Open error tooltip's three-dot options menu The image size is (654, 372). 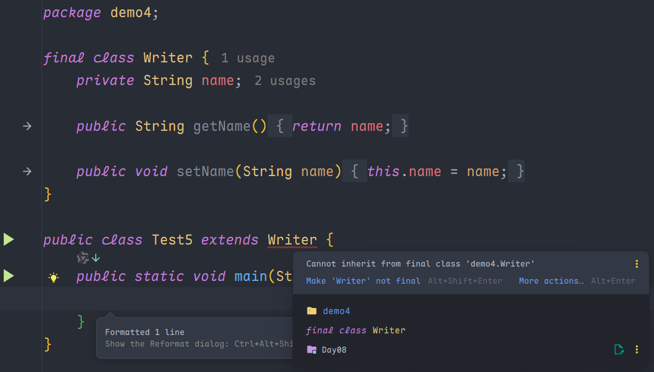tap(637, 264)
